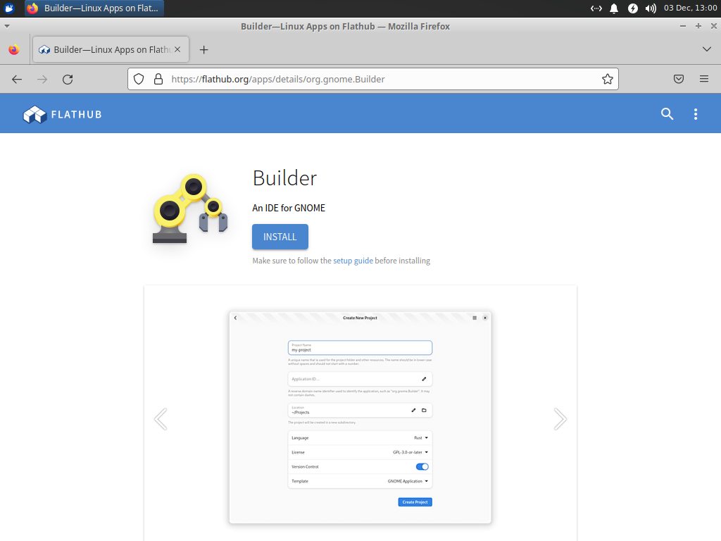Click the Builder yellow robot arm app icon
This screenshot has width=721, height=541.
189,209
